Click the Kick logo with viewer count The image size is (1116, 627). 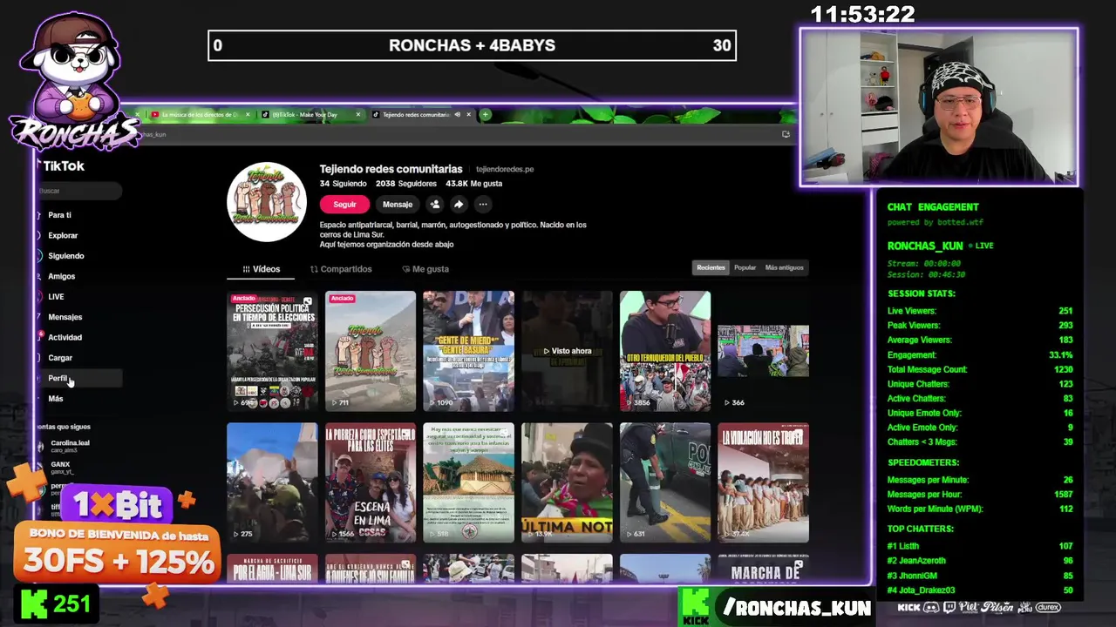[x=57, y=604]
